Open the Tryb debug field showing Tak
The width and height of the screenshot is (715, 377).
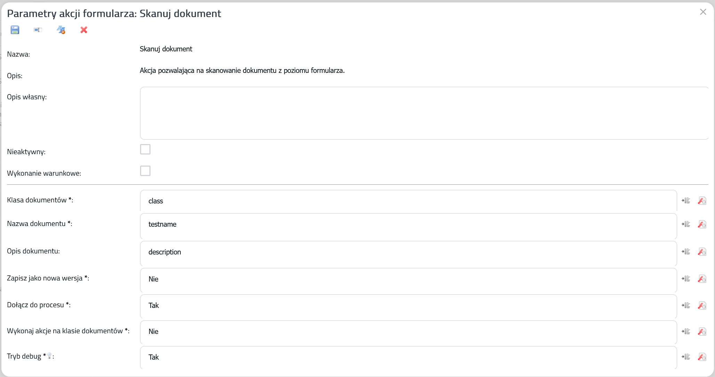click(408, 358)
